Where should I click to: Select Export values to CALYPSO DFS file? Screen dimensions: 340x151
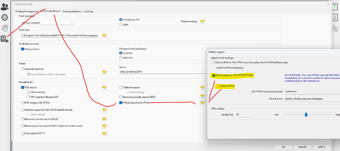point(214,75)
